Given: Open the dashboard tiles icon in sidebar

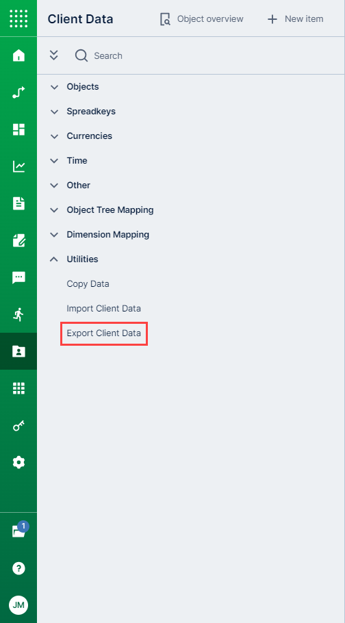Looking at the screenshot, I should tap(18, 129).
